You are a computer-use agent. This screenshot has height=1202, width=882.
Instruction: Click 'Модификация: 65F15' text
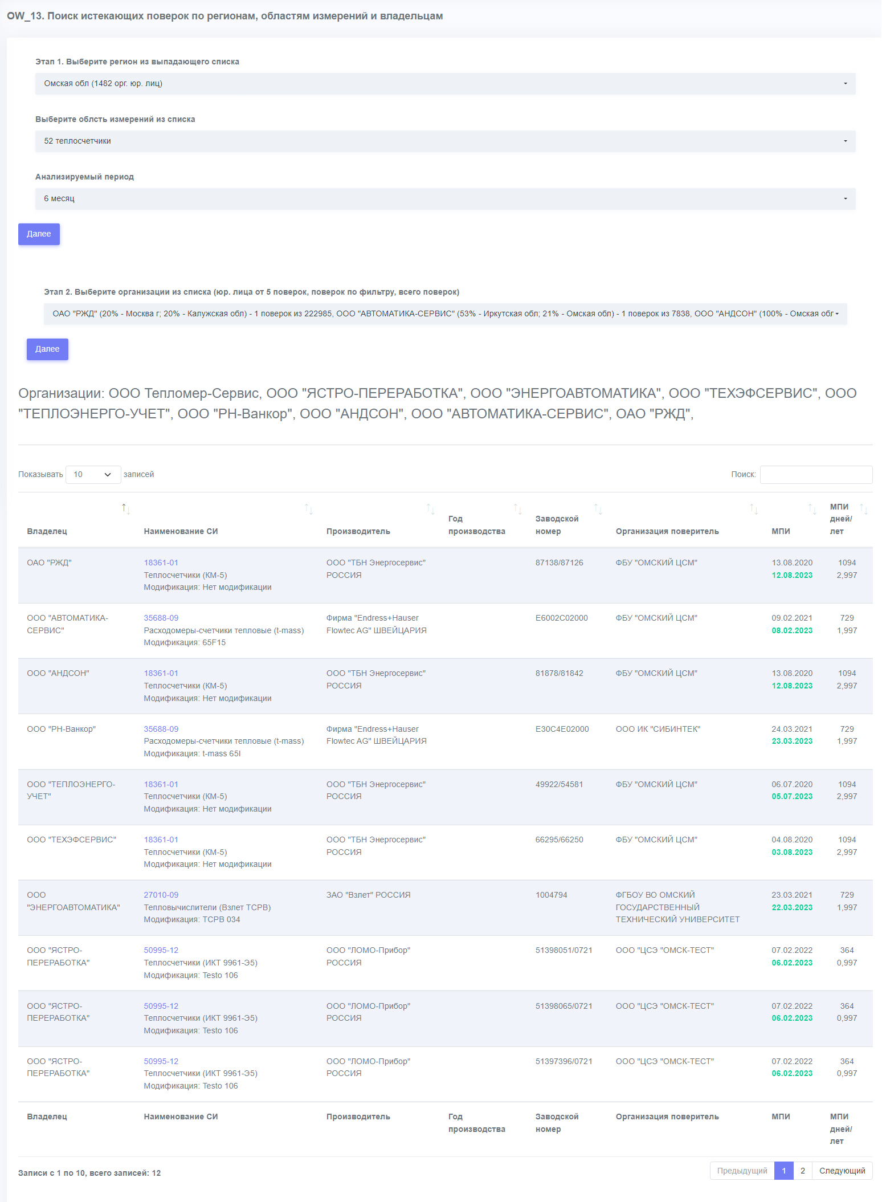pos(185,643)
